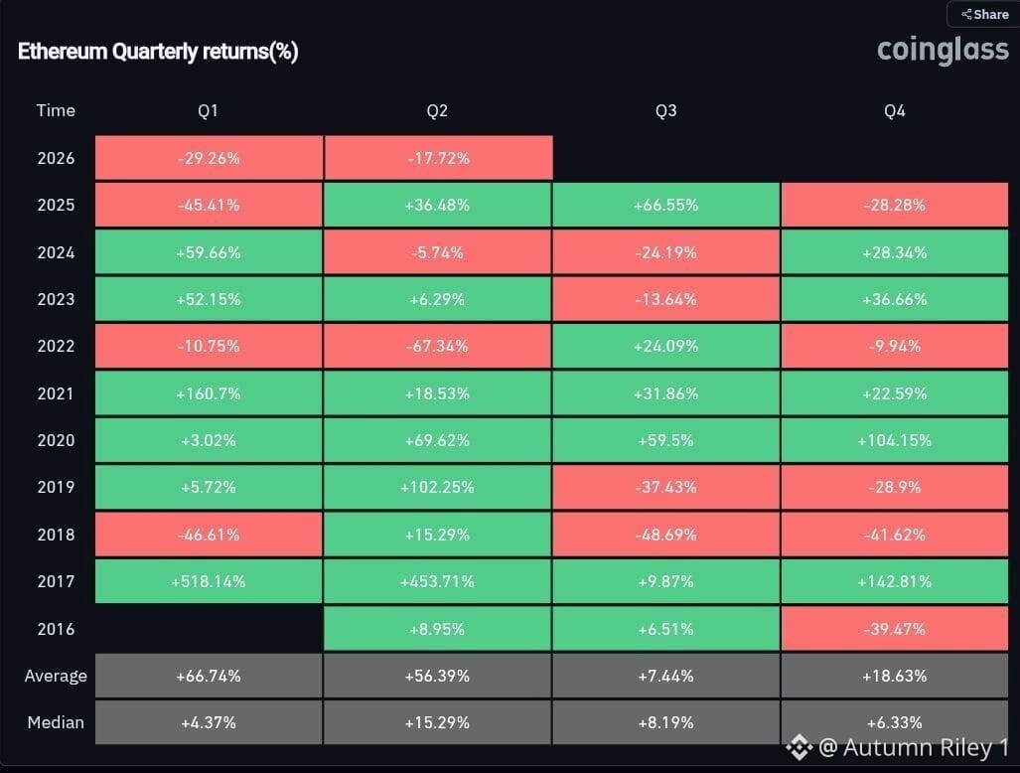Click the Average Q1 cell +66.74%

209,676
